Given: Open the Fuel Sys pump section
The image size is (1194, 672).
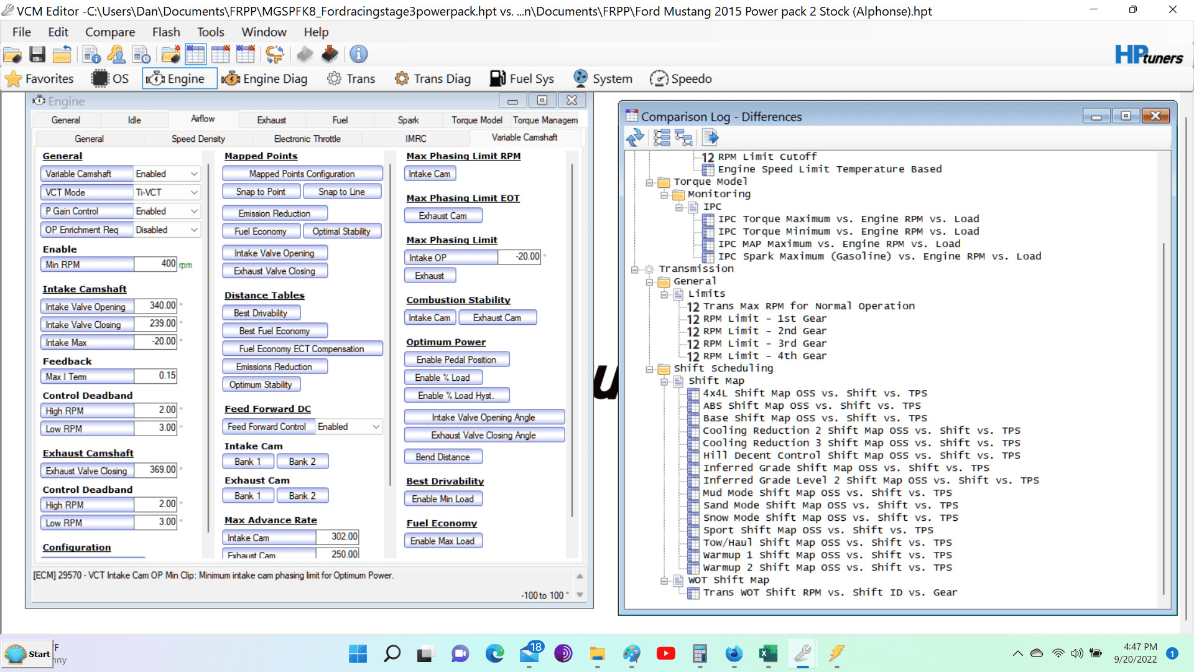Looking at the screenshot, I should pos(522,78).
